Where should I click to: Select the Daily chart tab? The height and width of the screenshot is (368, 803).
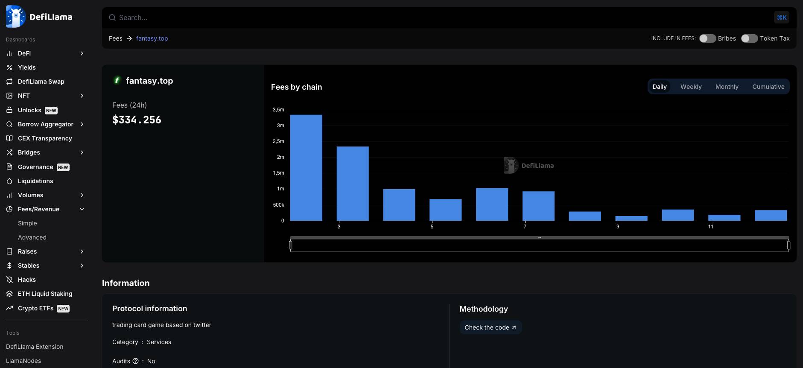(660, 87)
